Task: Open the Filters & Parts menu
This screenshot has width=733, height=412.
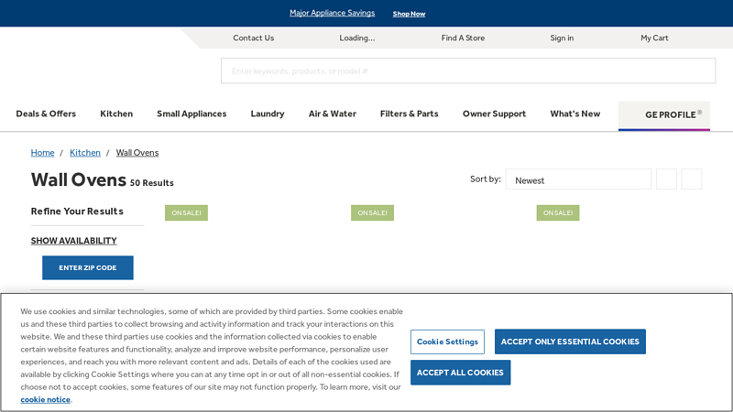Action: (x=409, y=114)
